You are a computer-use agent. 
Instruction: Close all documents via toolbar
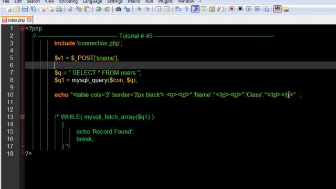tap(51, 9)
